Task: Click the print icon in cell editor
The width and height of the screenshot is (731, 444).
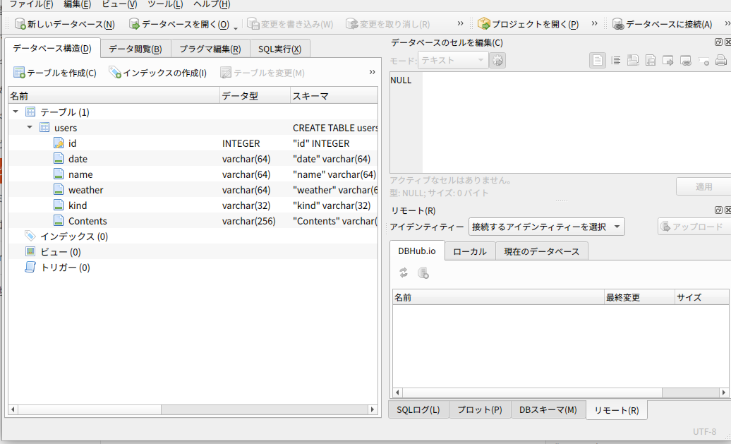Action: point(720,61)
